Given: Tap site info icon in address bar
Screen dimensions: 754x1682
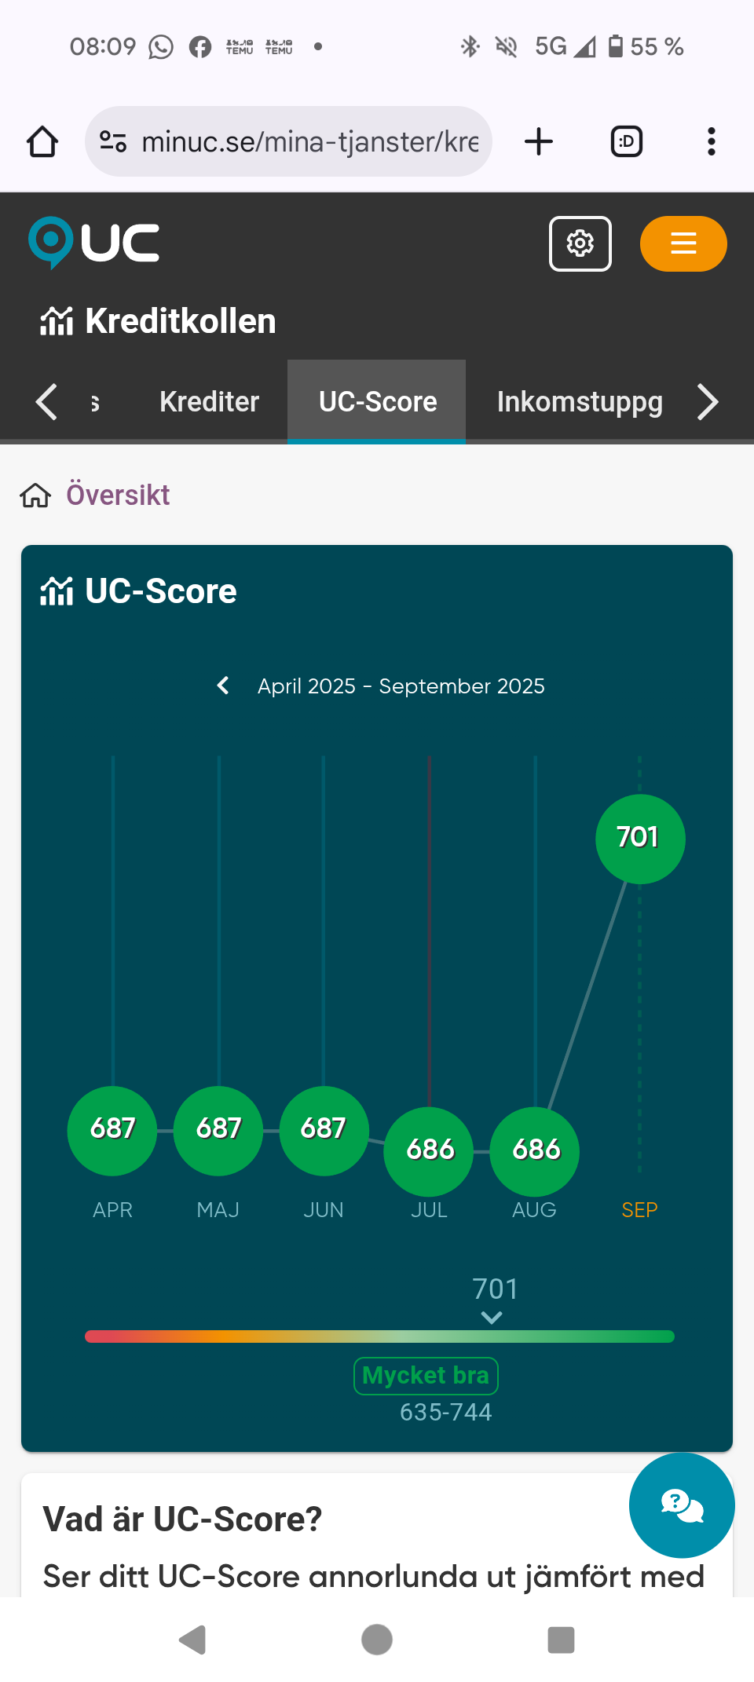Looking at the screenshot, I should [113, 142].
